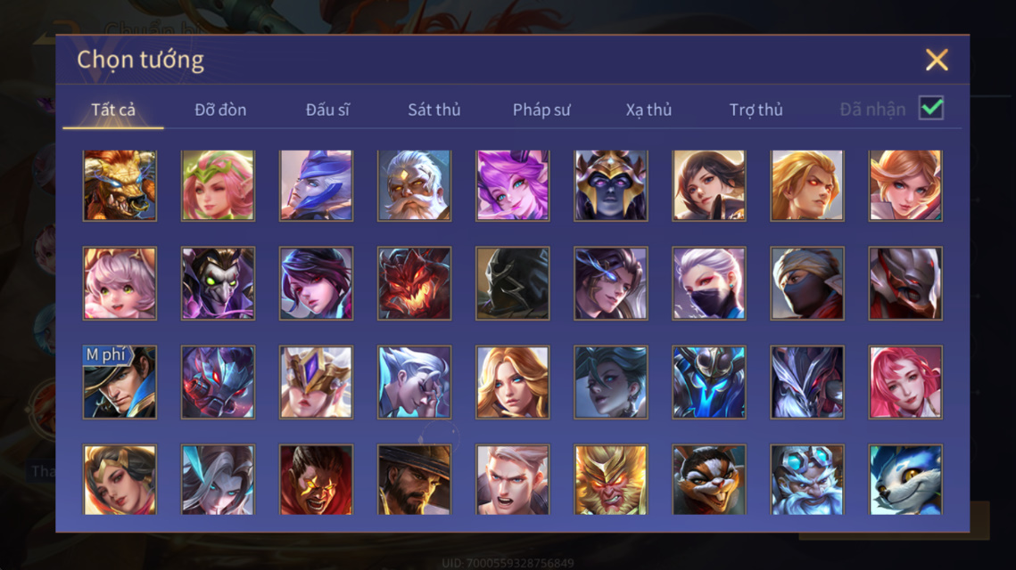Select the golden lion beast hero portrait

coord(120,185)
